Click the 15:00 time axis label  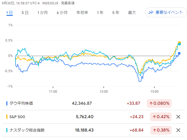coord(154,92)
